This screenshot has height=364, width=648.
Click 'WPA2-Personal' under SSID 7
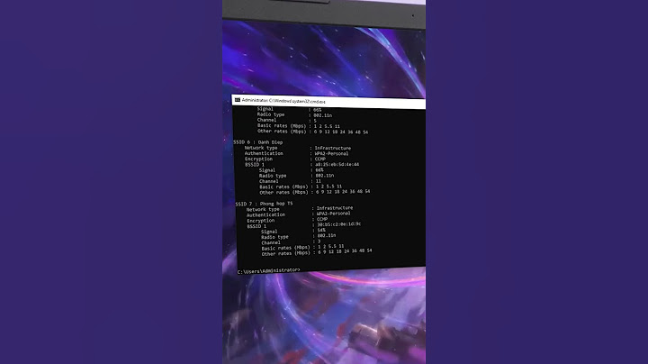334,214
